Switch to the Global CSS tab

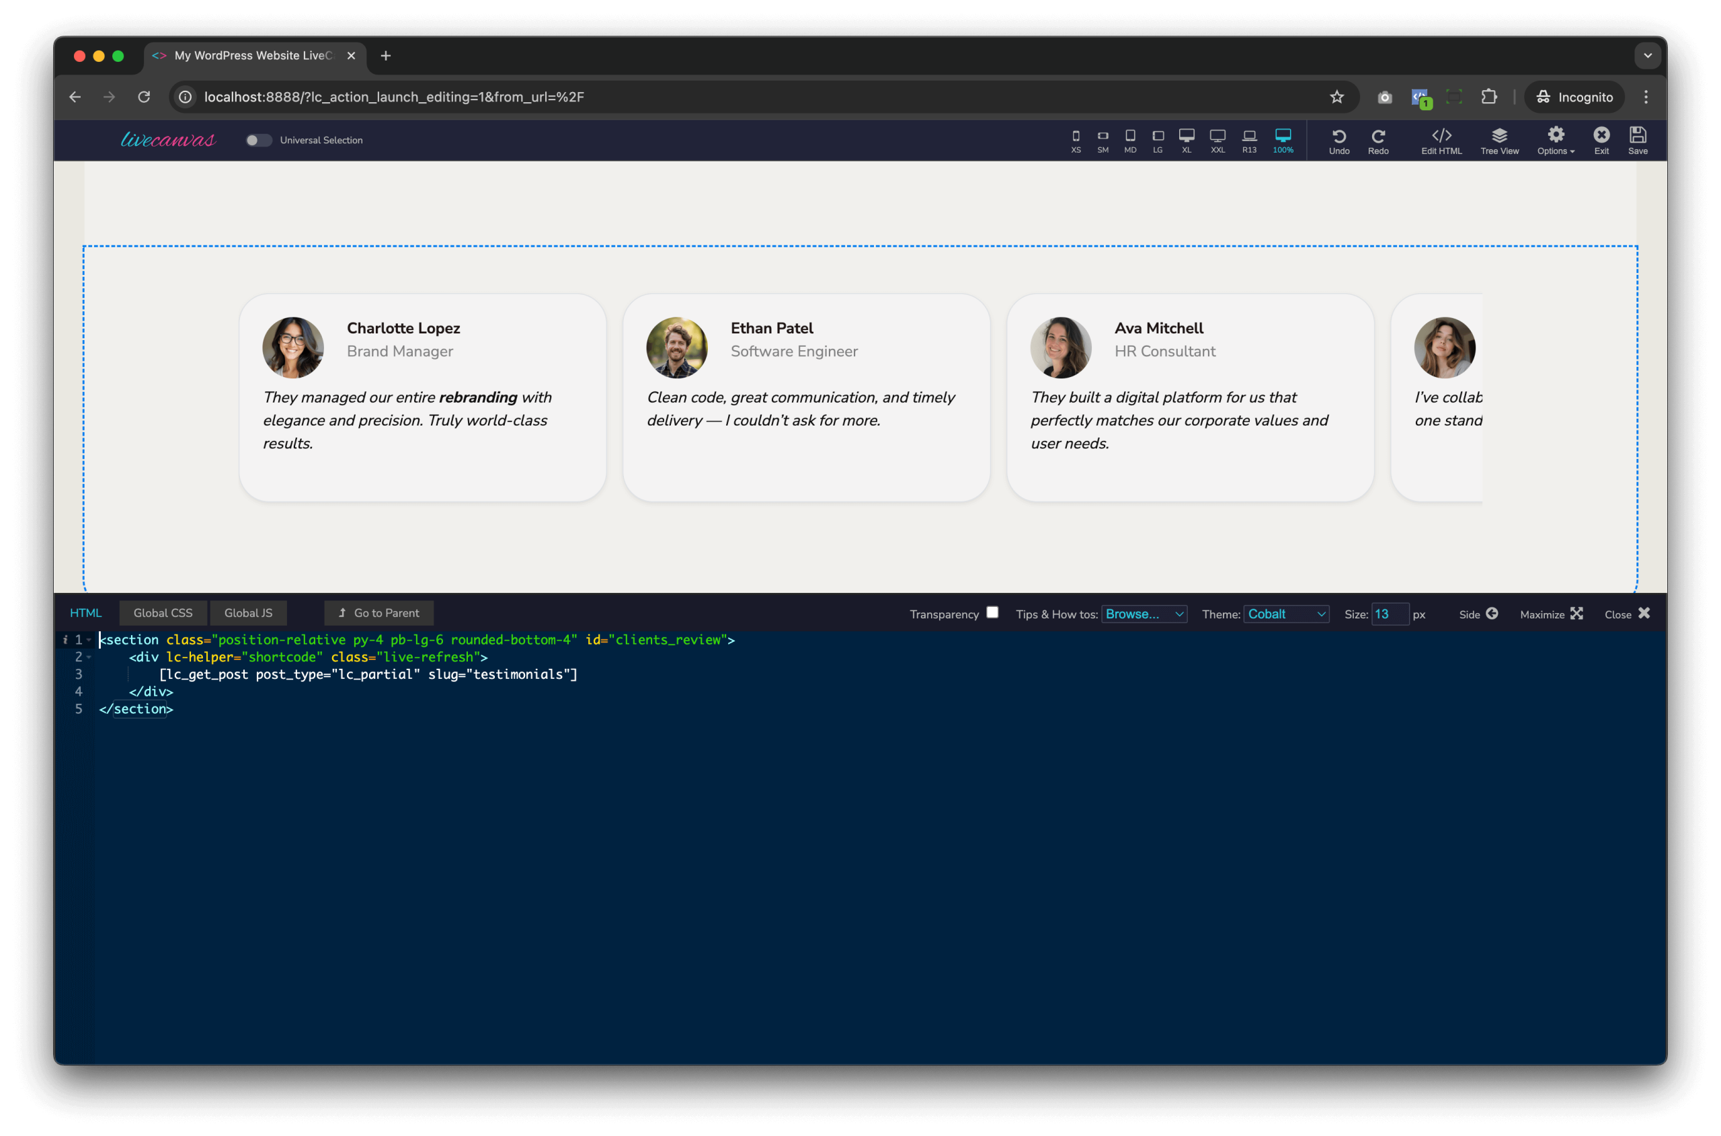click(x=163, y=613)
